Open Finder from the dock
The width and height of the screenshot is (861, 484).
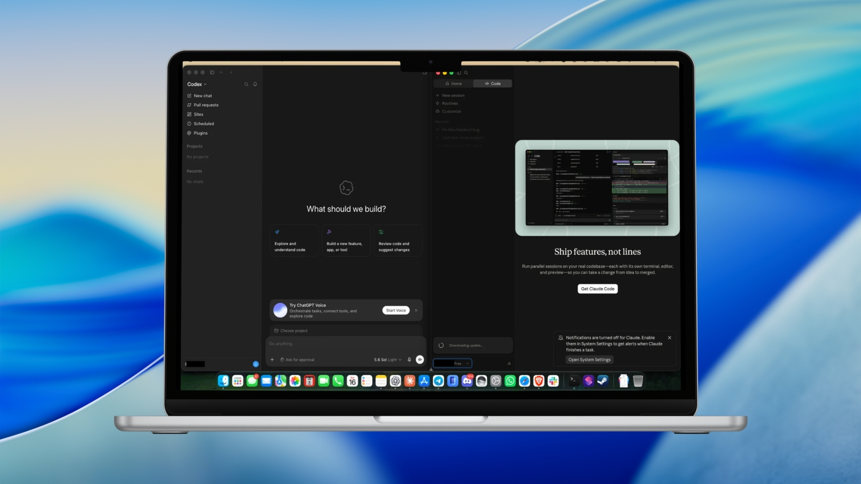[x=223, y=381]
